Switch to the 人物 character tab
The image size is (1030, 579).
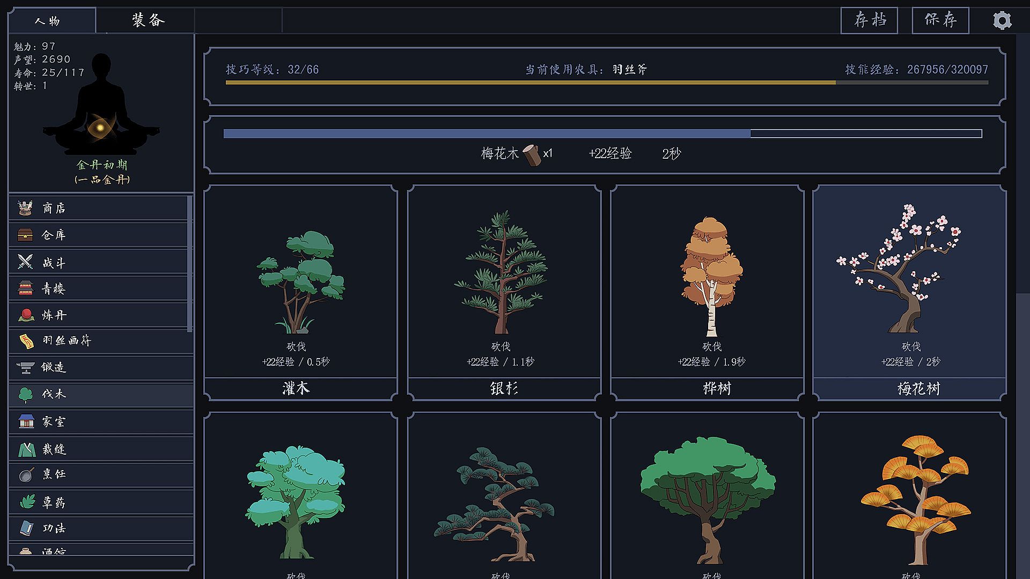click(48, 21)
